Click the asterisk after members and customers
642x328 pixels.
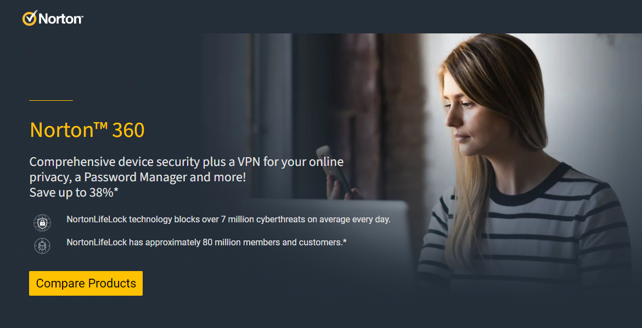(345, 241)
